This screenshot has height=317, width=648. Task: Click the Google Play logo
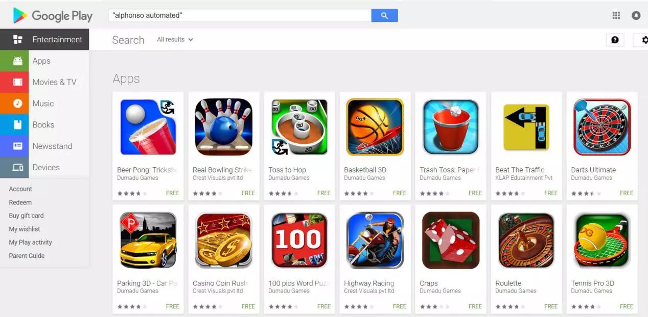coord(53,16)
